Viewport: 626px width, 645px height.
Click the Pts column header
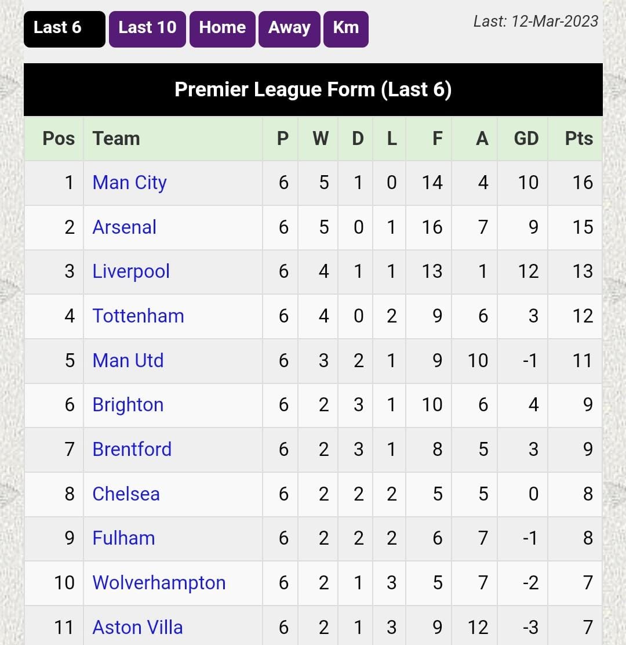578,139
